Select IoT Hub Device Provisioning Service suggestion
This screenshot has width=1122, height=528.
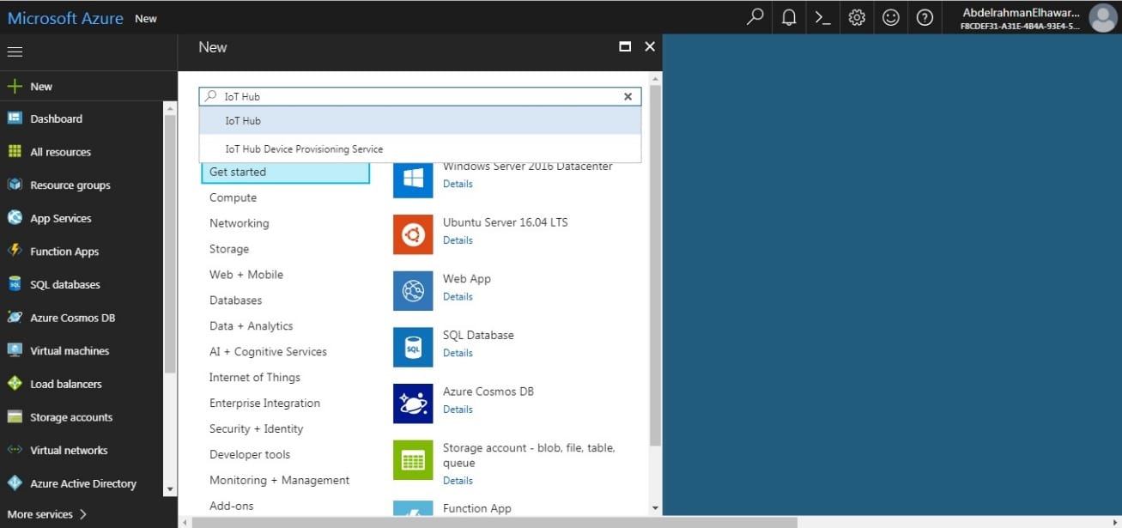tap(304, 149)
